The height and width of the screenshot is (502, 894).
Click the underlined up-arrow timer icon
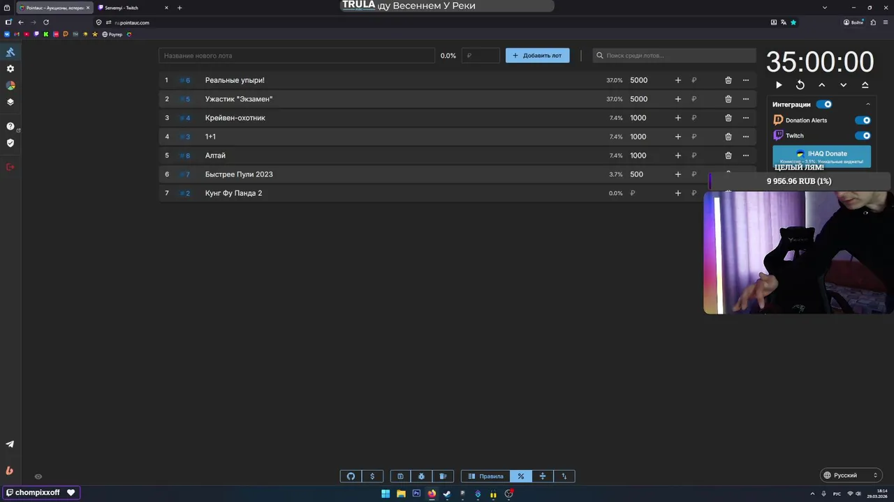tap(865, 85)
